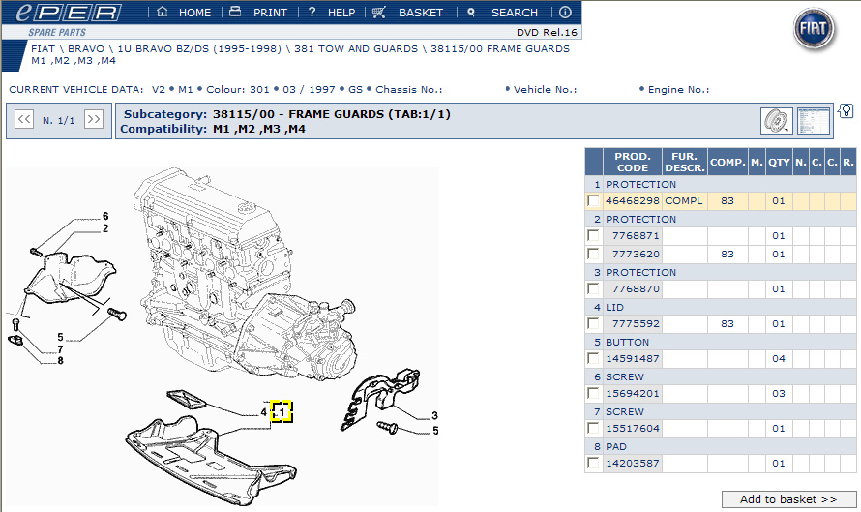Image resolution: width=861 pixels, height=512 pixels.
Task: Open the HOME menu item
Action: click(x=194, y=13)
